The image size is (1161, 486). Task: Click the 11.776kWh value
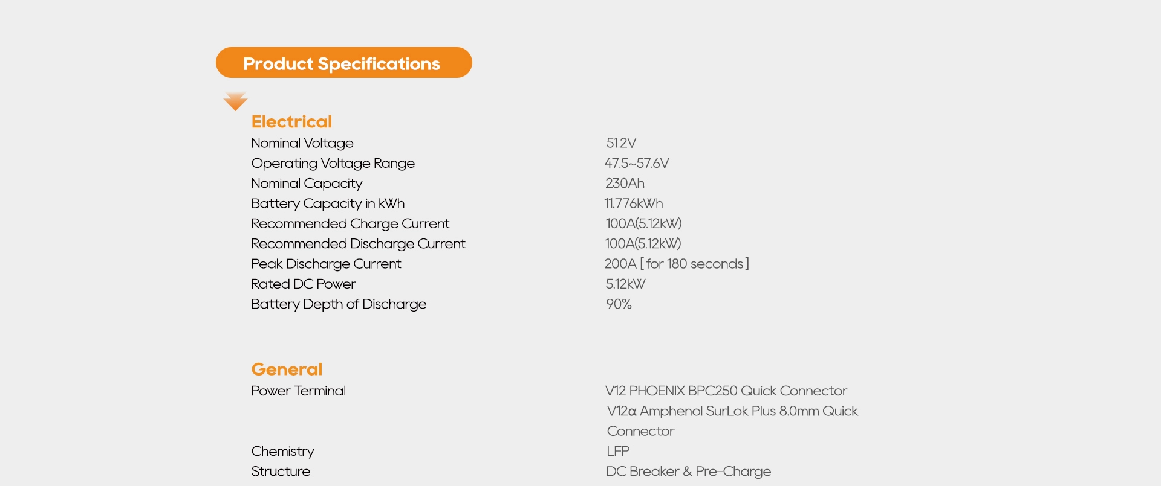(x=633, y=203)
